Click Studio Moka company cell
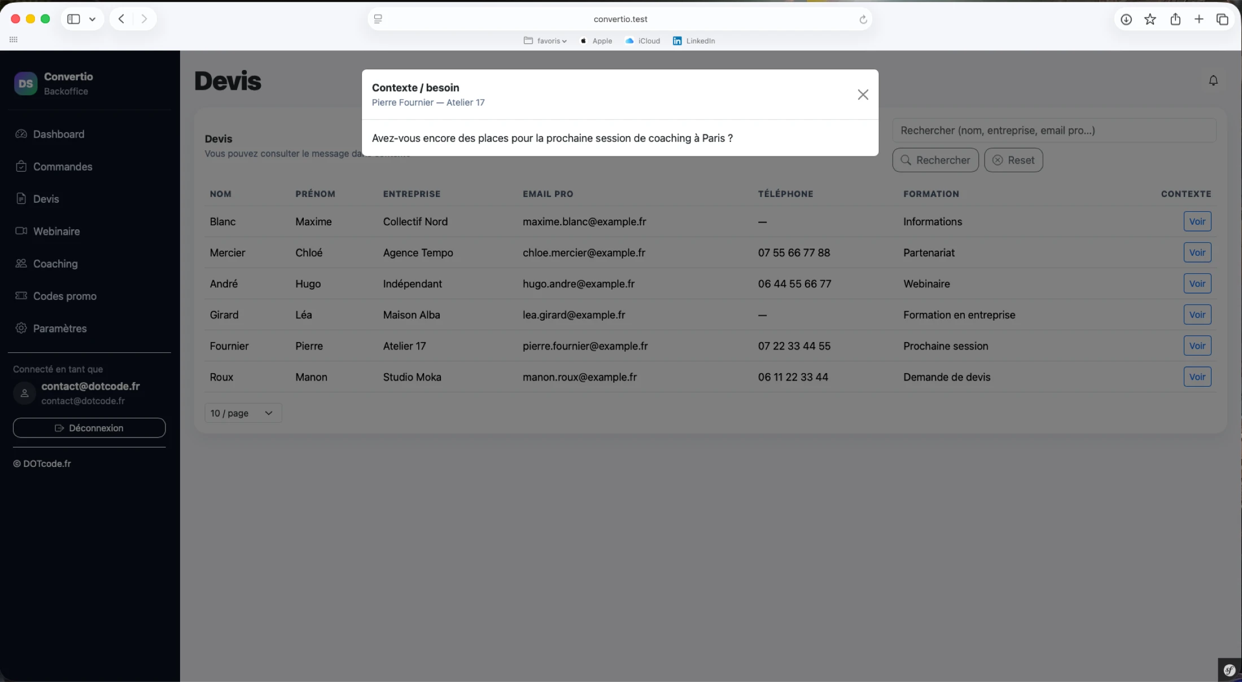 click(412, 377)
